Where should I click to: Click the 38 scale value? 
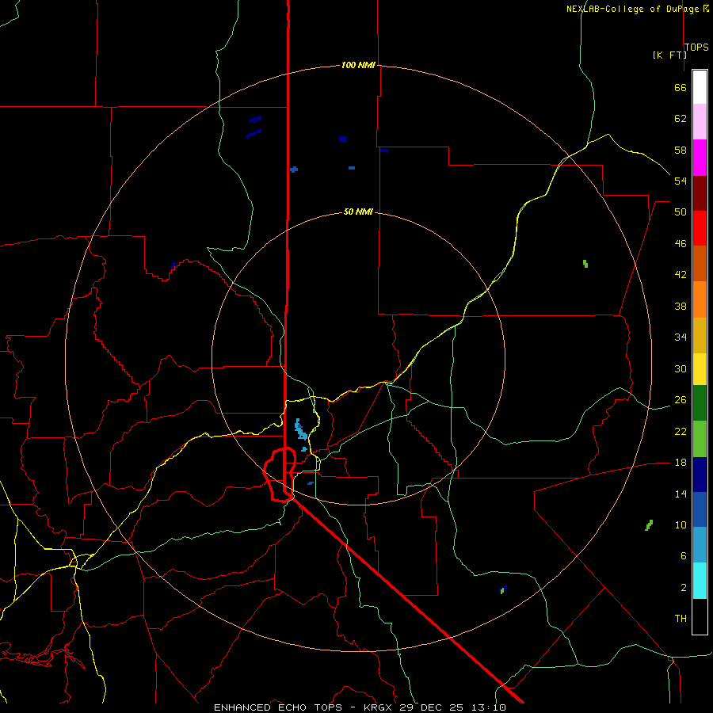[681, 307]
